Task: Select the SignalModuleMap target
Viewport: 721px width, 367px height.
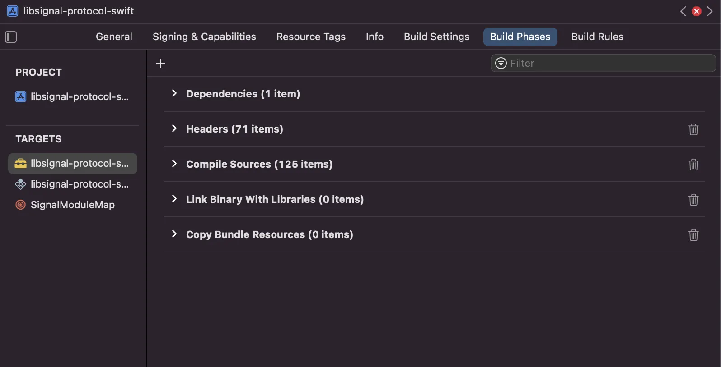Action: 72,205
